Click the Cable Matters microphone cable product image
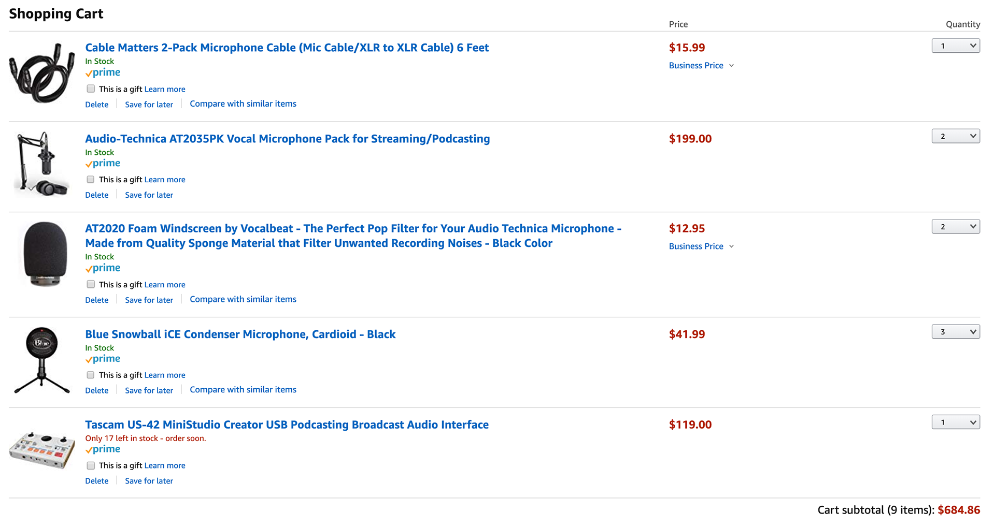Image resolution: width=995 pixels, height=527 pixels. [x=42, y=73]
